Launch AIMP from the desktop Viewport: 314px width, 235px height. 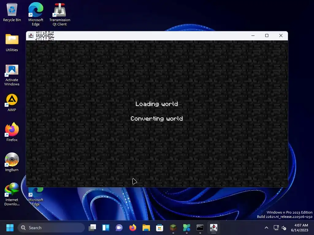point(12,103)
